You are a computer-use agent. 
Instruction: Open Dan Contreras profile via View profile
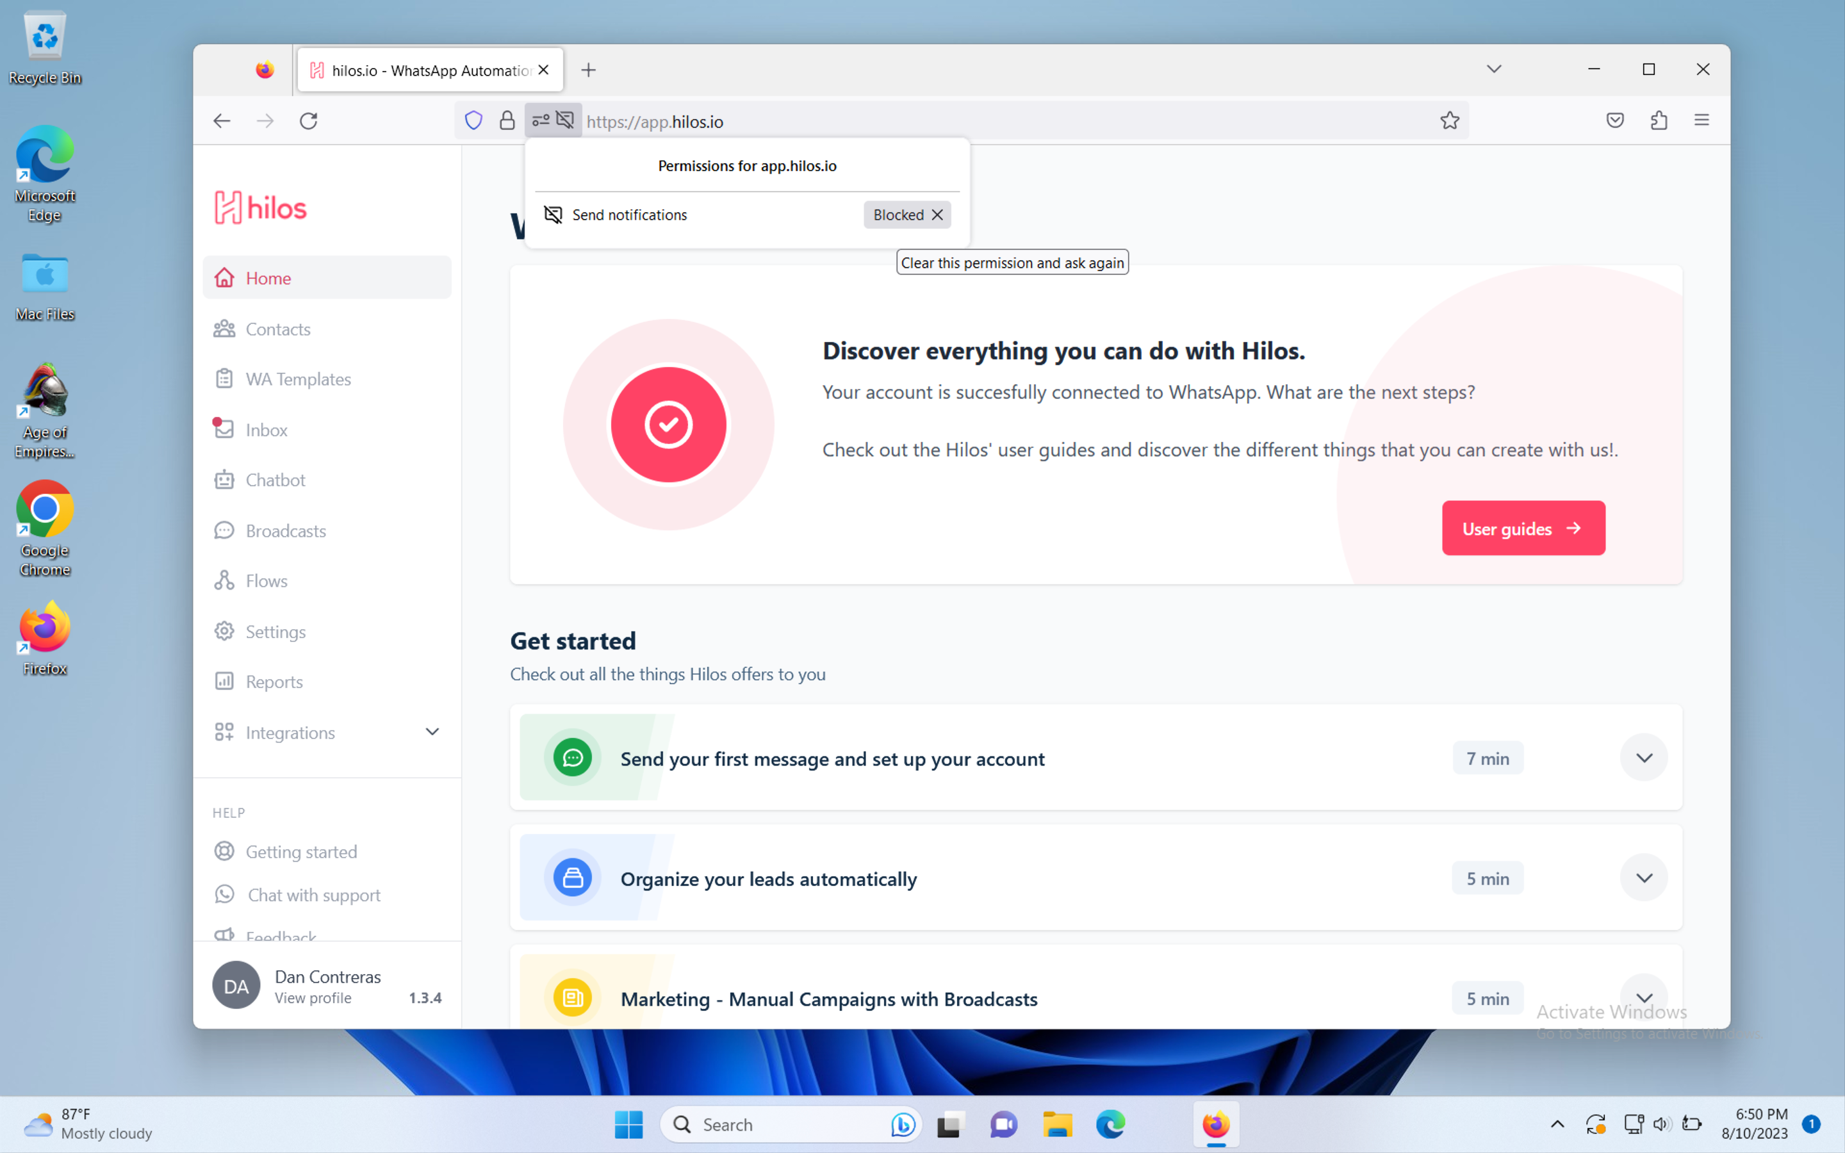click(x=313, y=997)
